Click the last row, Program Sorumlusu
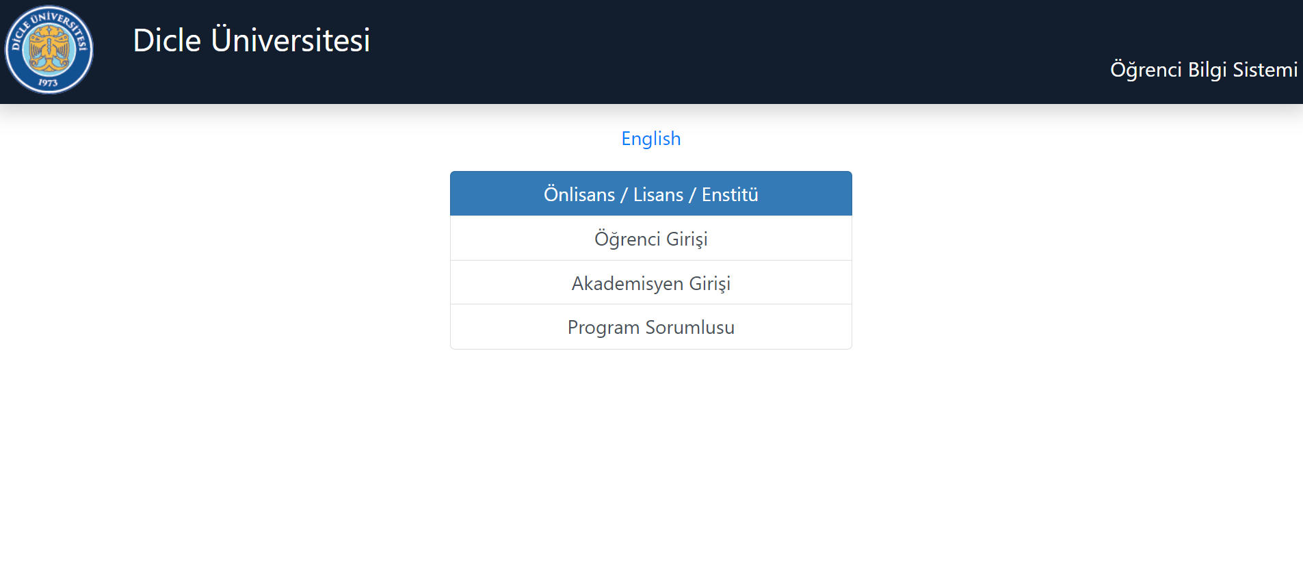The image size is (1303, 576). click(650, 328)
